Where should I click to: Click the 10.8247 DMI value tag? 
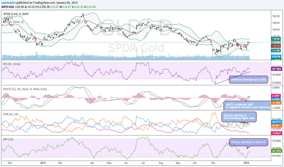point(276,133)
